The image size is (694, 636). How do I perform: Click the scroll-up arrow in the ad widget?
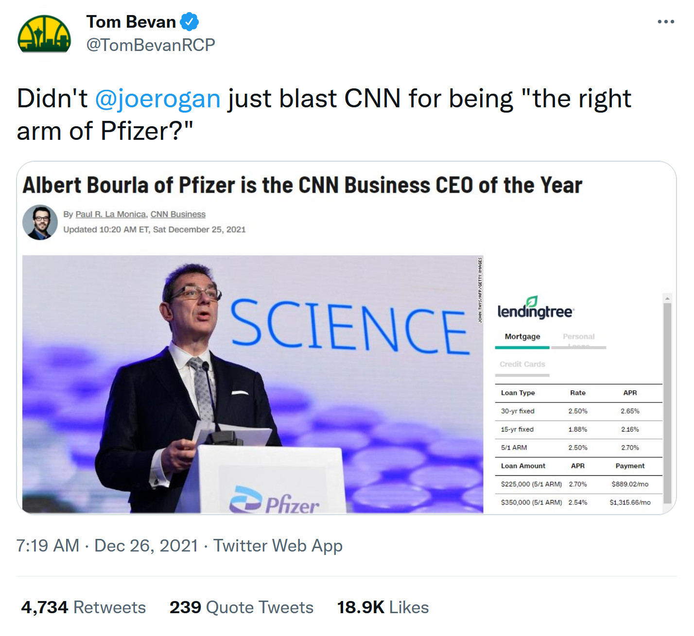667,298
